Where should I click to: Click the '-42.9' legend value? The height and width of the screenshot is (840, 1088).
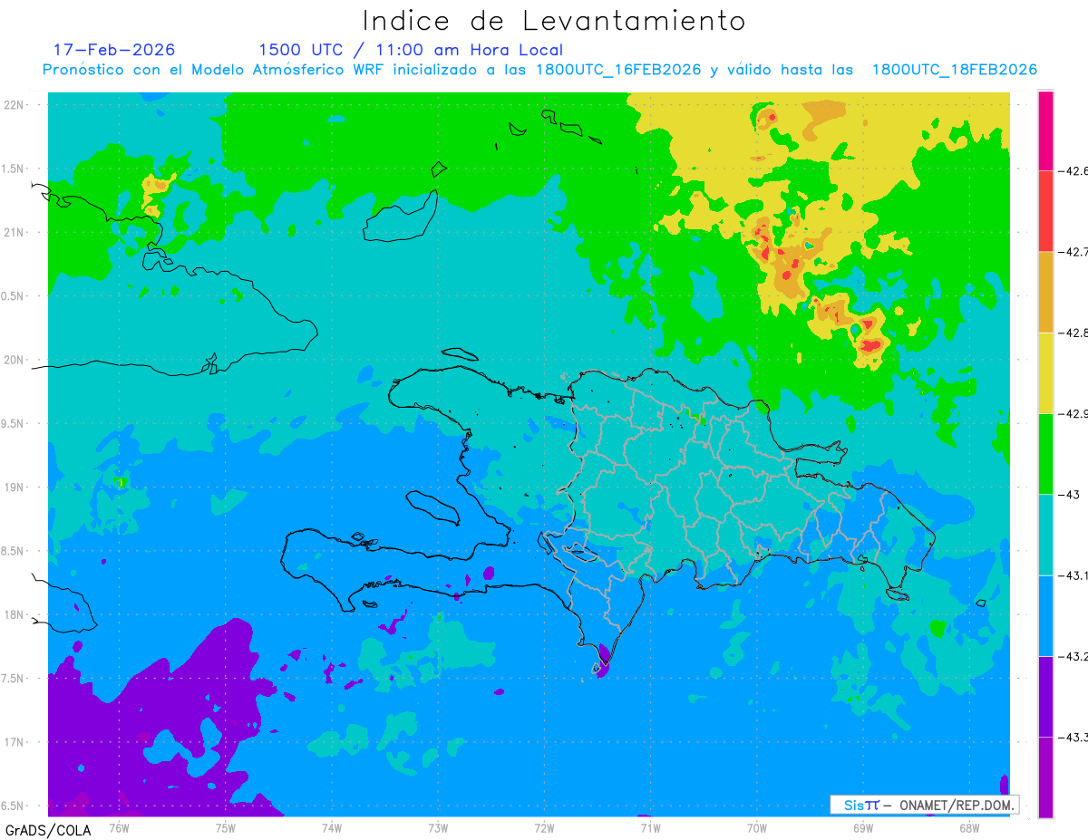click(x=1073, y=413)
